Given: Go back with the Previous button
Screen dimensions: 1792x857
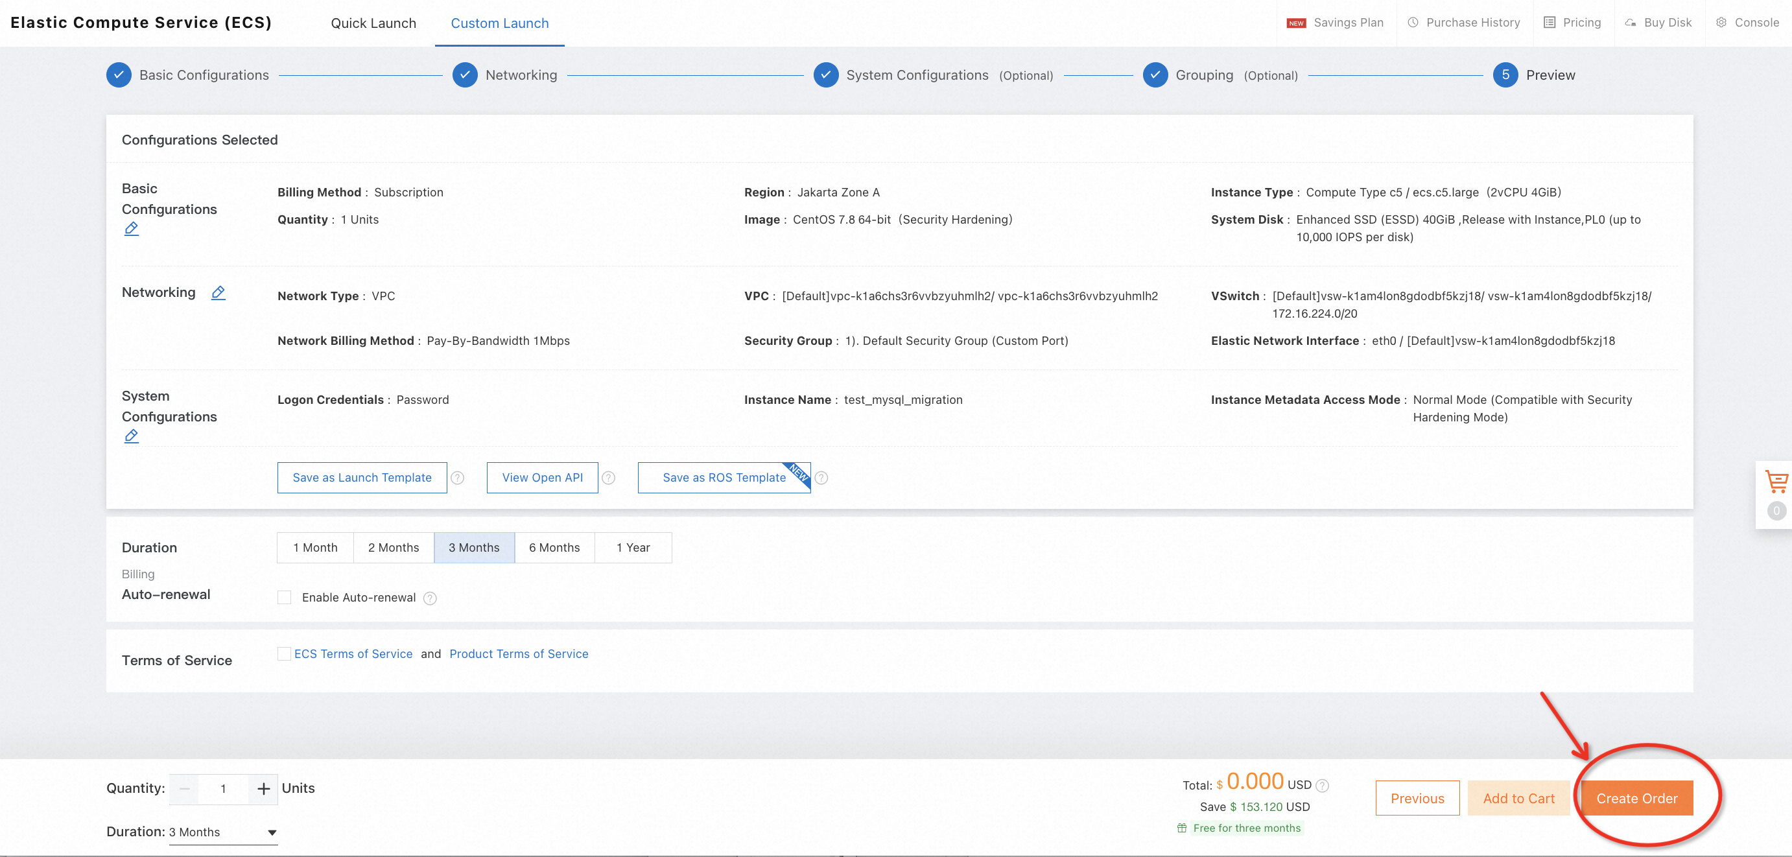Looking at the screenshot, I should [x=1418, y=799].
